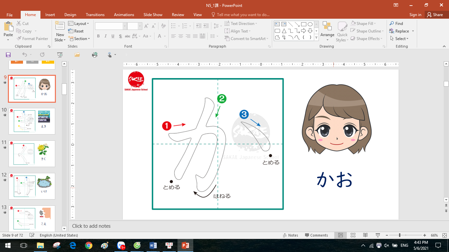Open Google Chrome from the taskbar
The height and width of the screenshot is (252, 449).
[88, 245]
